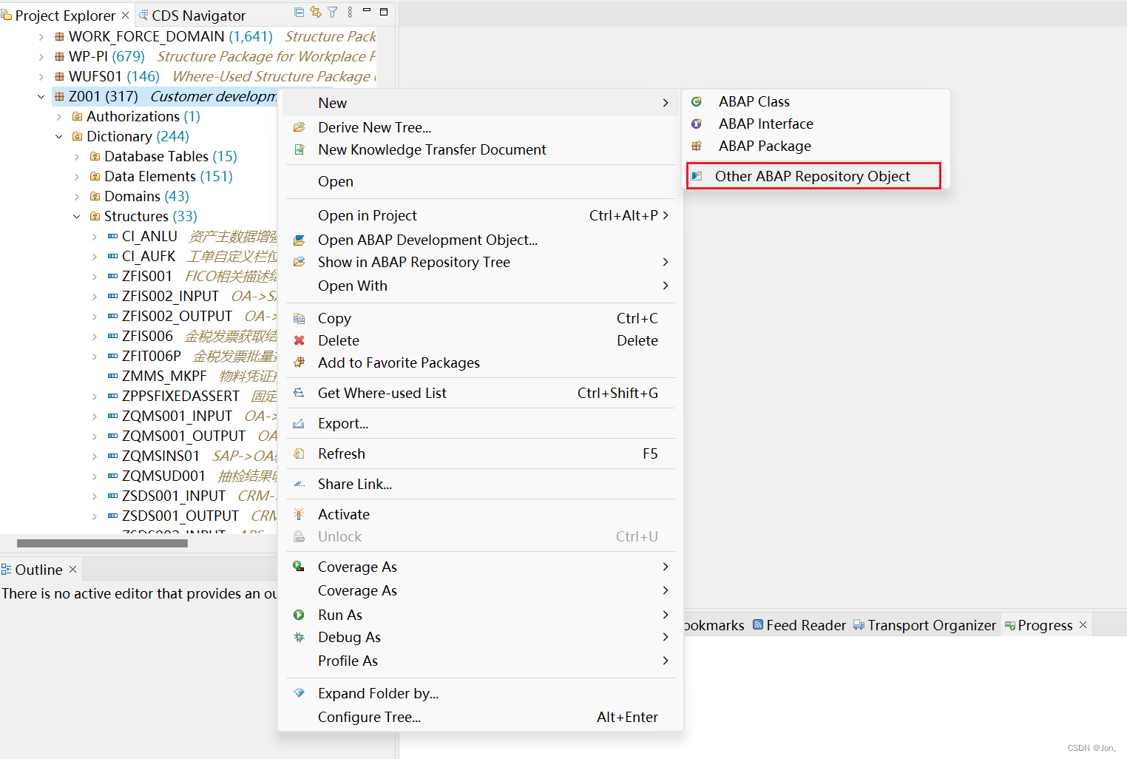Select the Progress tab

[x=1038, y=625]
